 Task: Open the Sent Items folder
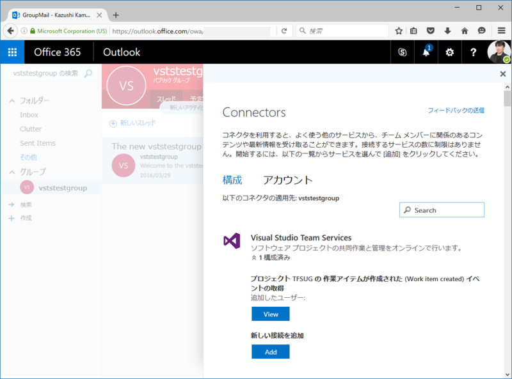pos(38,143)
